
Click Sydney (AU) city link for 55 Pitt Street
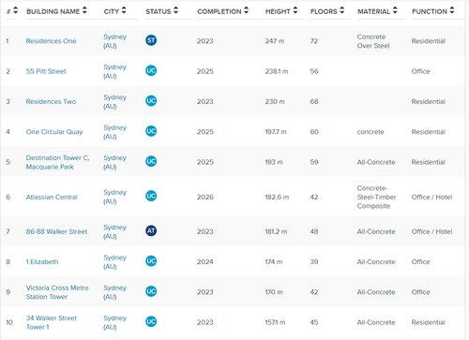114,71
